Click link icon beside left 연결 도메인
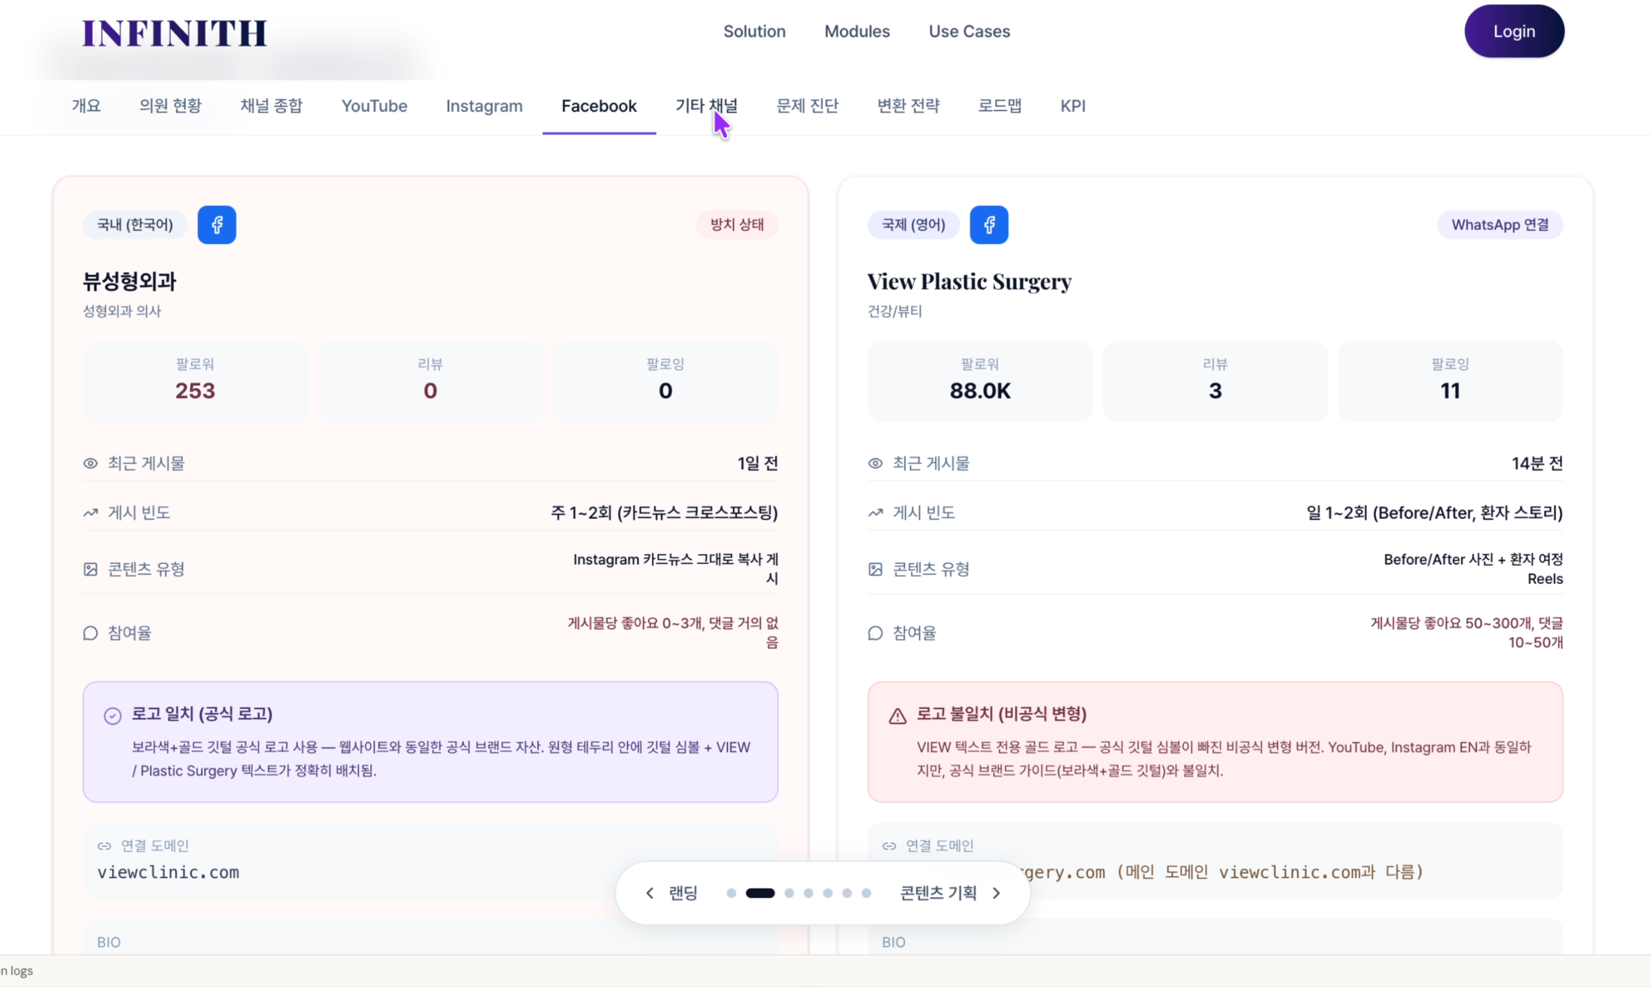Screen dimensions: 1651x987 tap(104, 846)
